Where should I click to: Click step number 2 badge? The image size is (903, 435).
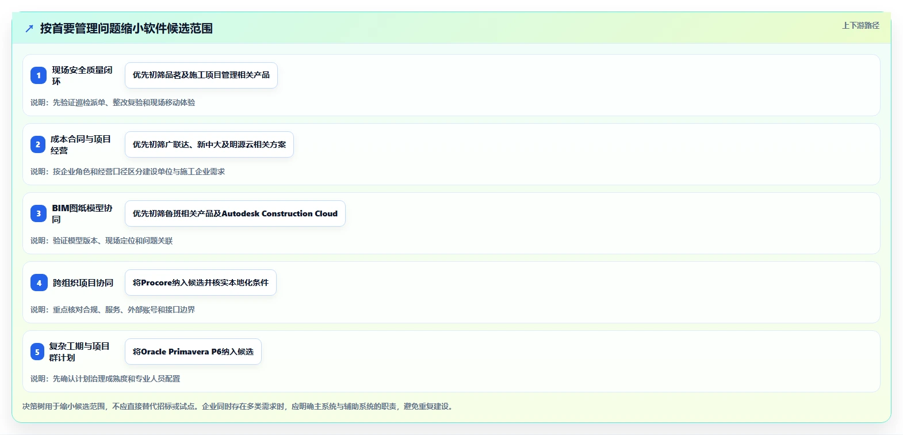point(38,144)
